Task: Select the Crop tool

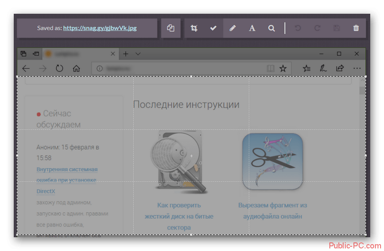Action: (x=194, y=28)
